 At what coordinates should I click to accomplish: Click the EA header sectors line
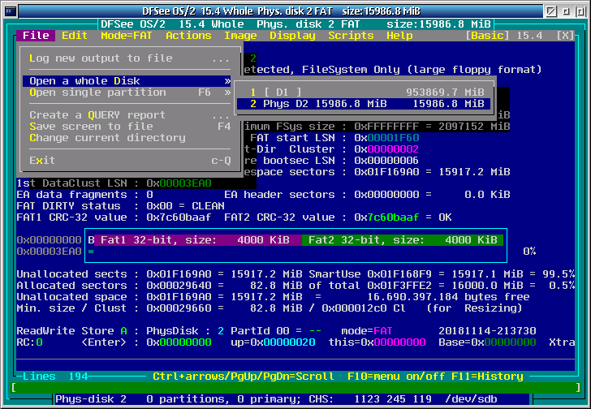click(367, 195)
